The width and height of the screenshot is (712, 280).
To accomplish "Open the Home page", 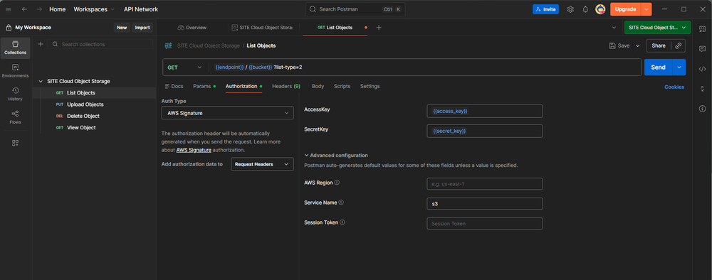I will [x=57, y=9].
